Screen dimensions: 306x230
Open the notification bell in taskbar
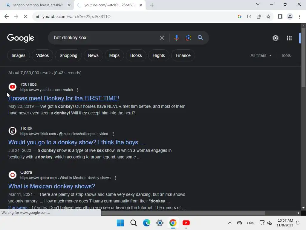(298, 223)
